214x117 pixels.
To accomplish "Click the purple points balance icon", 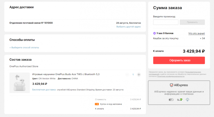I will [154, 33].
